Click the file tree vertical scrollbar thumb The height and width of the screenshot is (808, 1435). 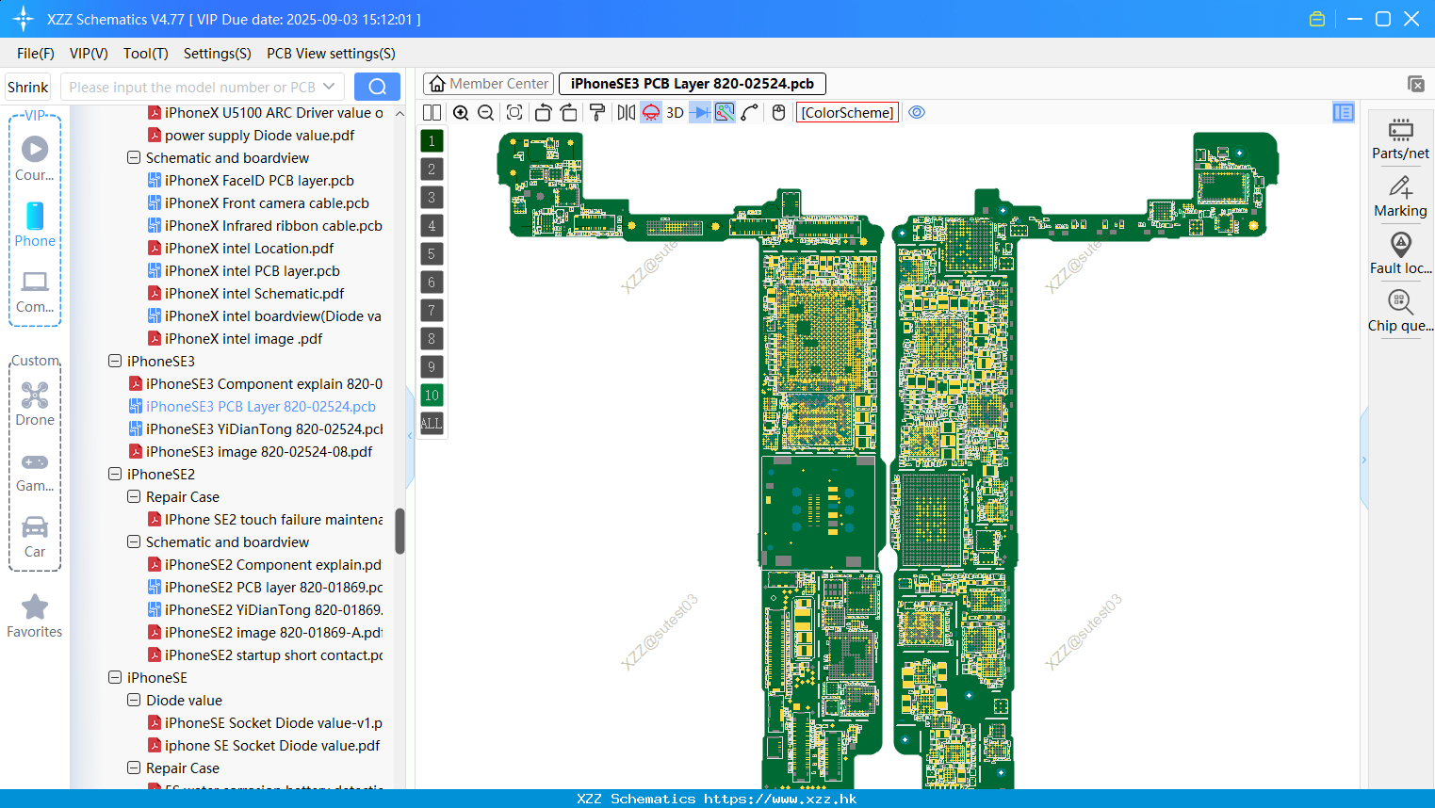[x=400, y=531]
